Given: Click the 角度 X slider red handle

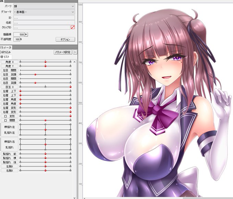Looking at the screenshot, I should click(46, 62).
